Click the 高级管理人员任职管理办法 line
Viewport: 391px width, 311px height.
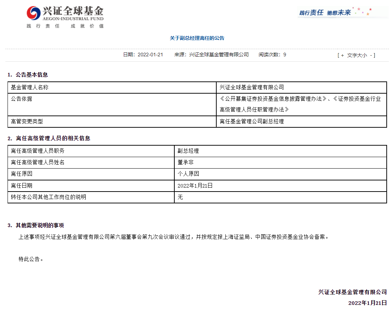pyautogui.click(x=254, y=109)
